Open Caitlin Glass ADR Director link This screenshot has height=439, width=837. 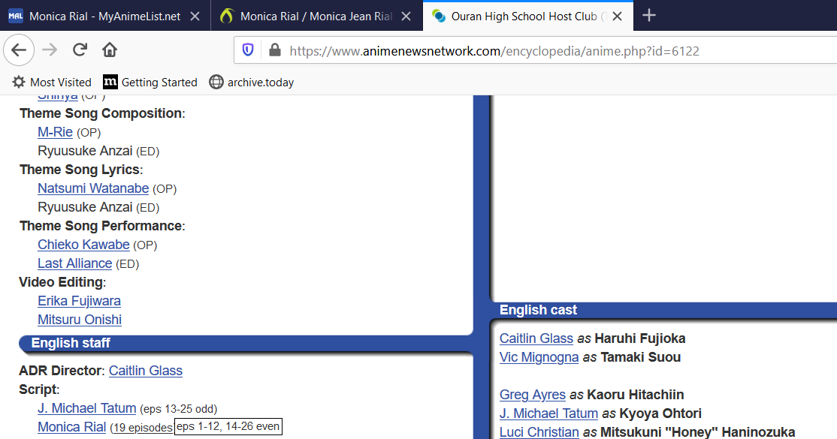tap(146, 371)
